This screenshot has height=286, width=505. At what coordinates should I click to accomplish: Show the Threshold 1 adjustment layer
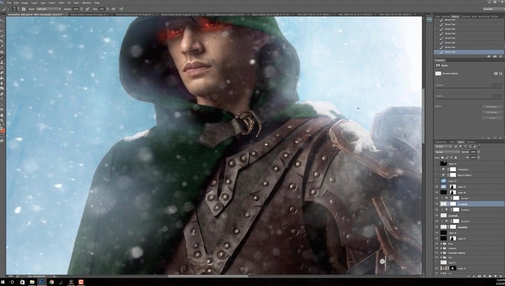(x=437, y=170)
